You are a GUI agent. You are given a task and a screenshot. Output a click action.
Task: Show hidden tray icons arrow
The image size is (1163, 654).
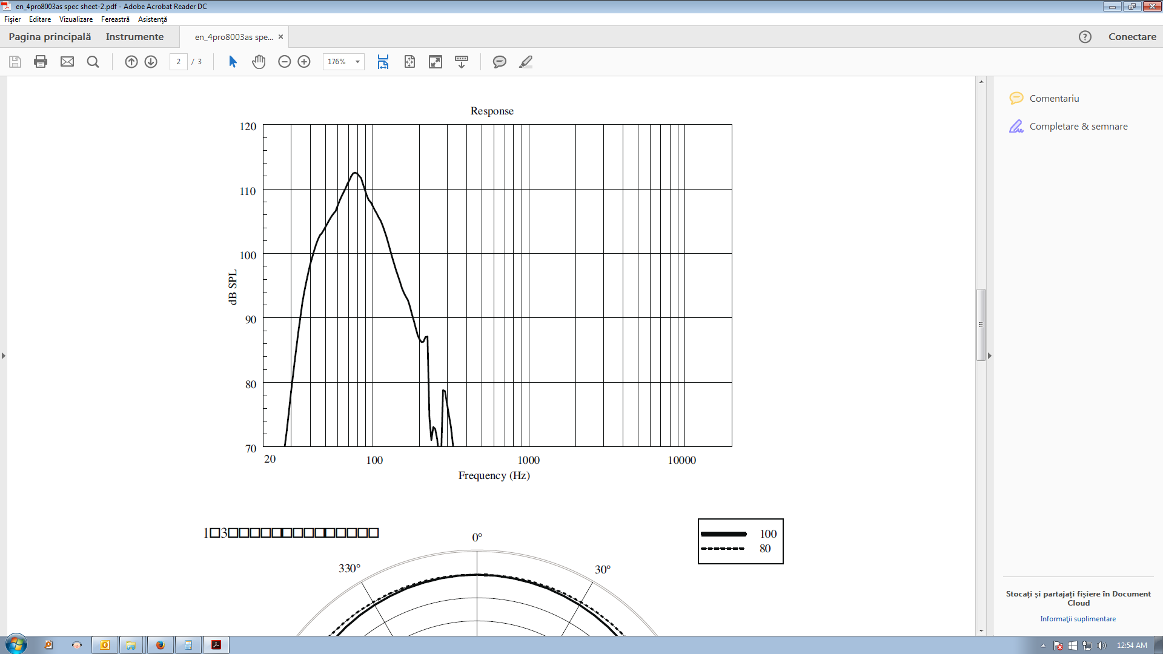(x=1043, y=646)
